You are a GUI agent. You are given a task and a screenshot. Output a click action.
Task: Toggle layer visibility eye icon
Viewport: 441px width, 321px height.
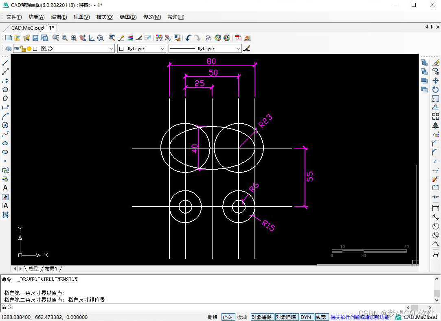coord(17,48)
